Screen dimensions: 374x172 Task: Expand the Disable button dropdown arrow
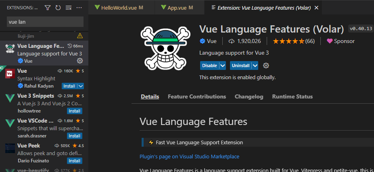(223, 66)
